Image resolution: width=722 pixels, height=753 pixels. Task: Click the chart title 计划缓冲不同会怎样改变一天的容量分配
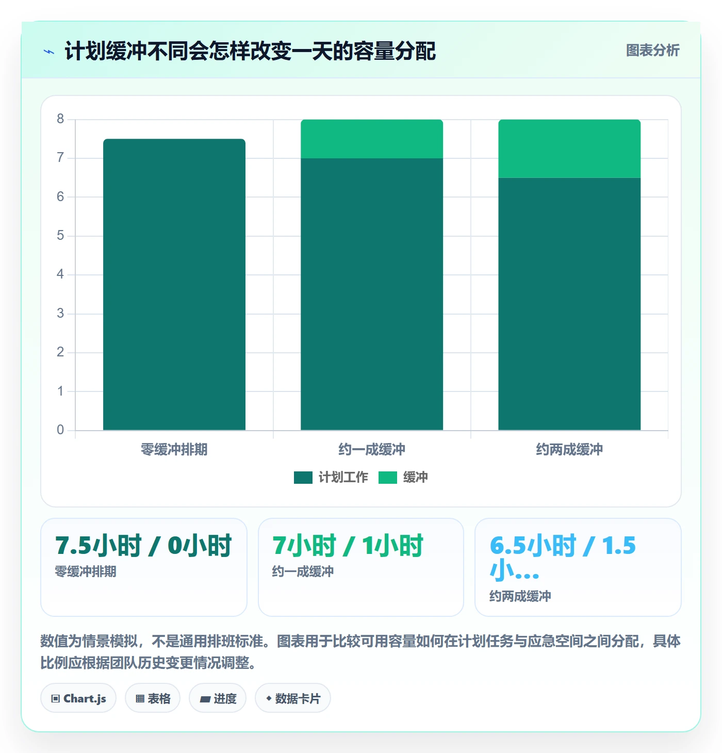(250, 51)
